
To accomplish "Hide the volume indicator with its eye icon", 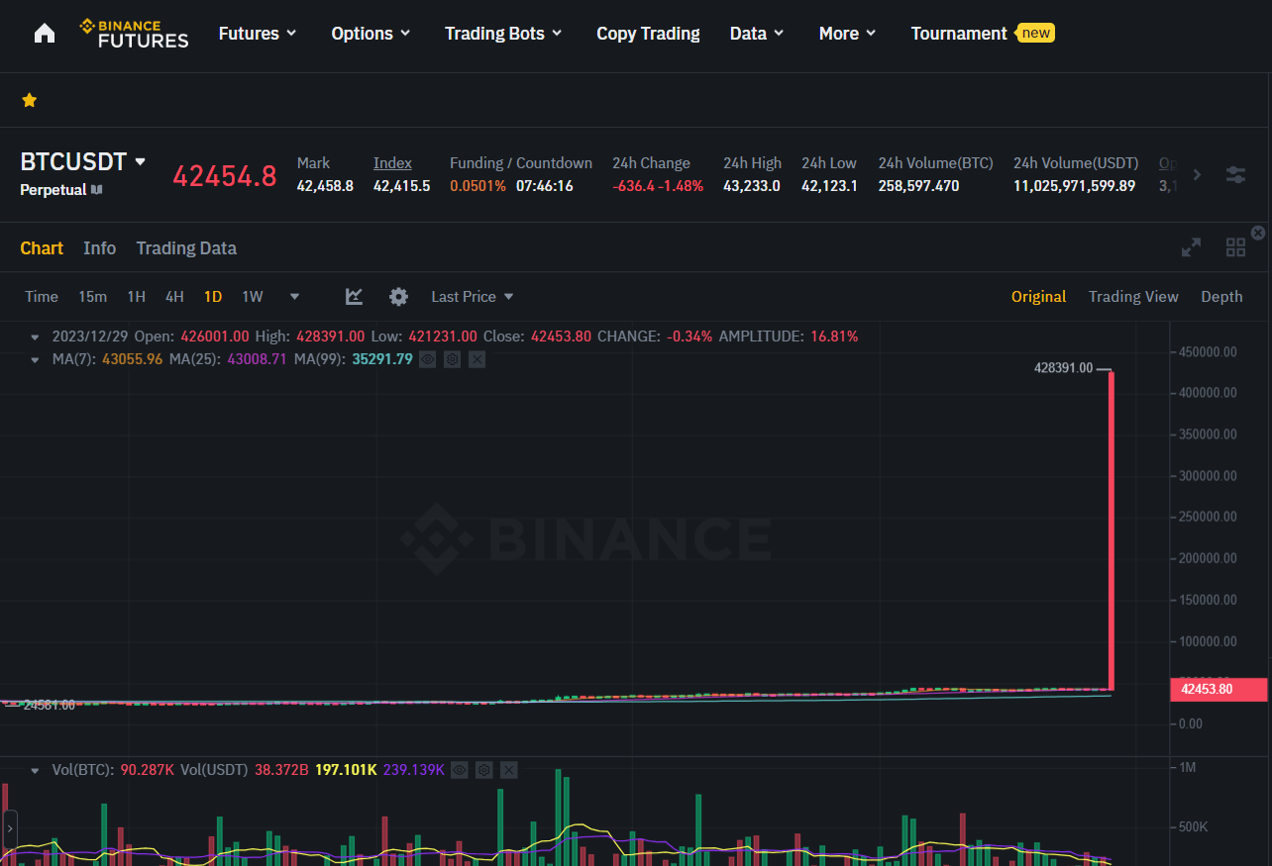I will (459, 769).
